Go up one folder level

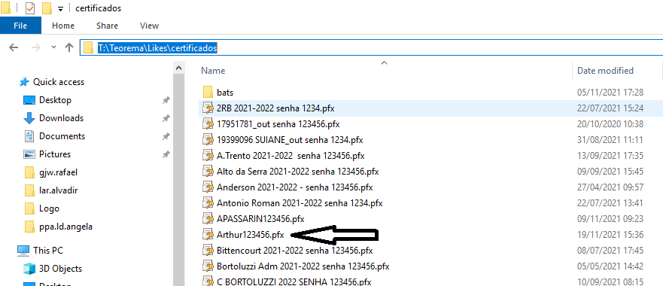pos(69,48)
